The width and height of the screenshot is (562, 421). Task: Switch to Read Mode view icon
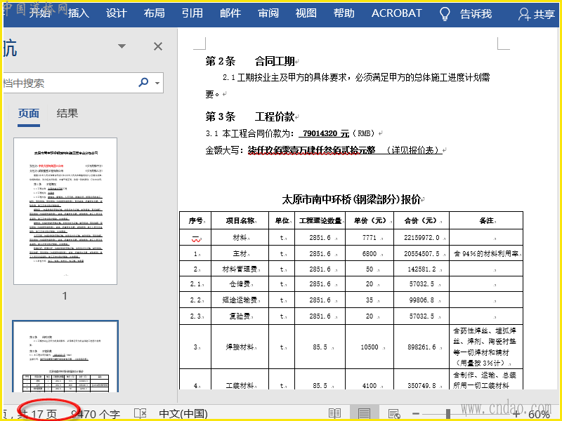point(335,414)
